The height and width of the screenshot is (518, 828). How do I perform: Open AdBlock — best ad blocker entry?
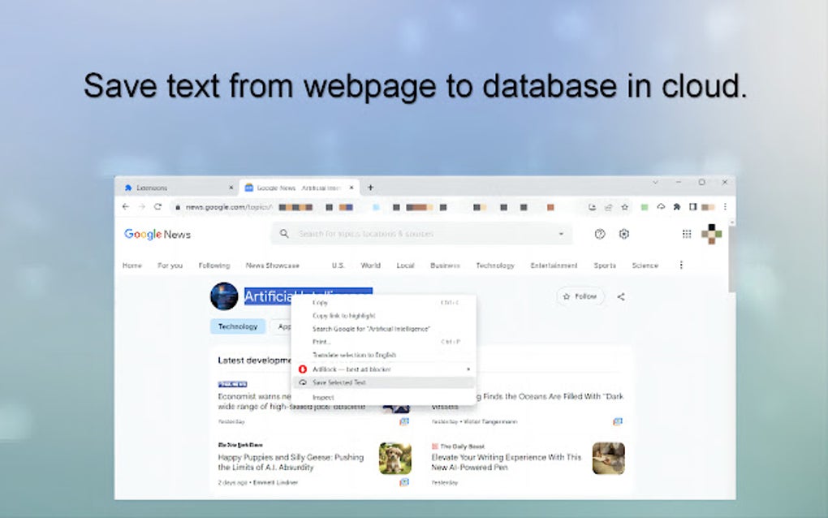tap(384, 369)
